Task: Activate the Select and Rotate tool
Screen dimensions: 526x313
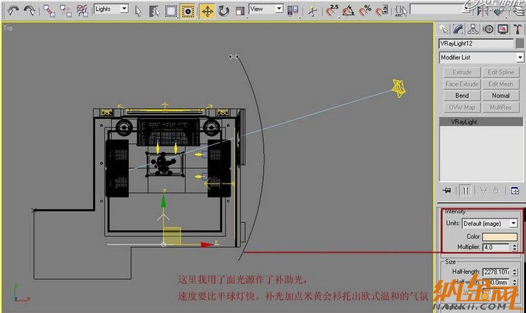Action: tap(223, 10)
